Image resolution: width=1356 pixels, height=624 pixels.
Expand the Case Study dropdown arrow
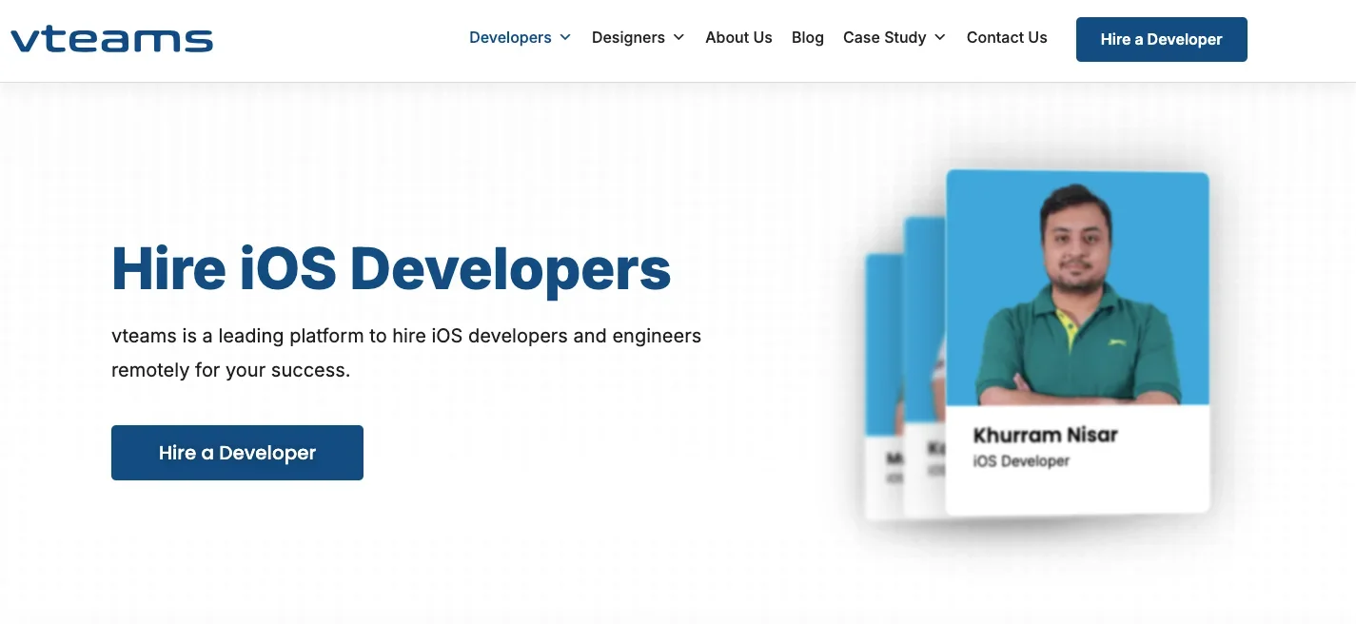pyautogui.click(x=940, y=38)
